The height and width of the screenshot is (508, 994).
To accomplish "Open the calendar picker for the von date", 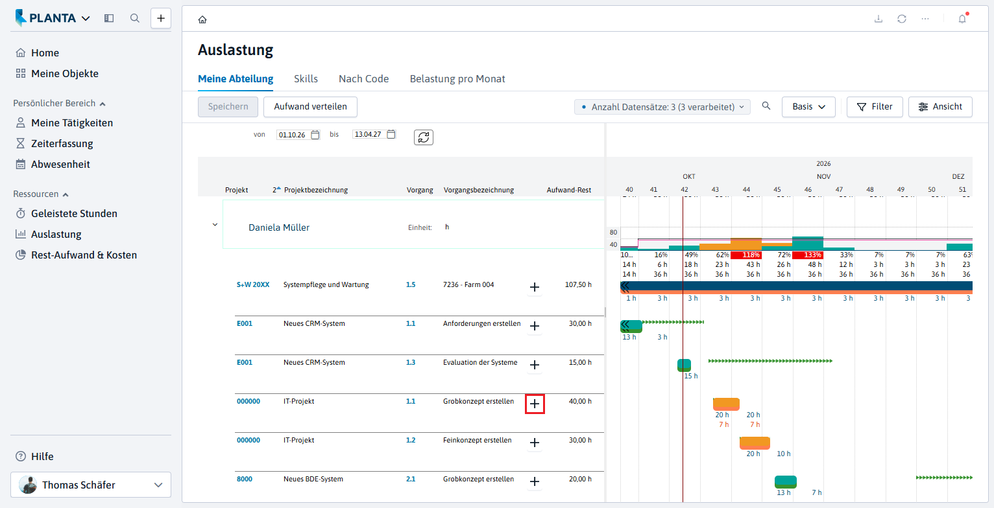I will [315, 135].
